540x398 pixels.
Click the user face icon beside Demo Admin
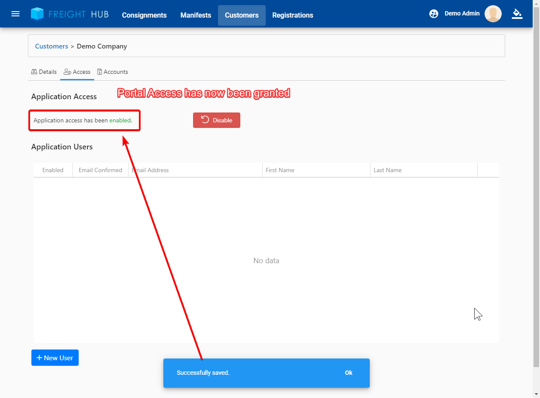434,14
